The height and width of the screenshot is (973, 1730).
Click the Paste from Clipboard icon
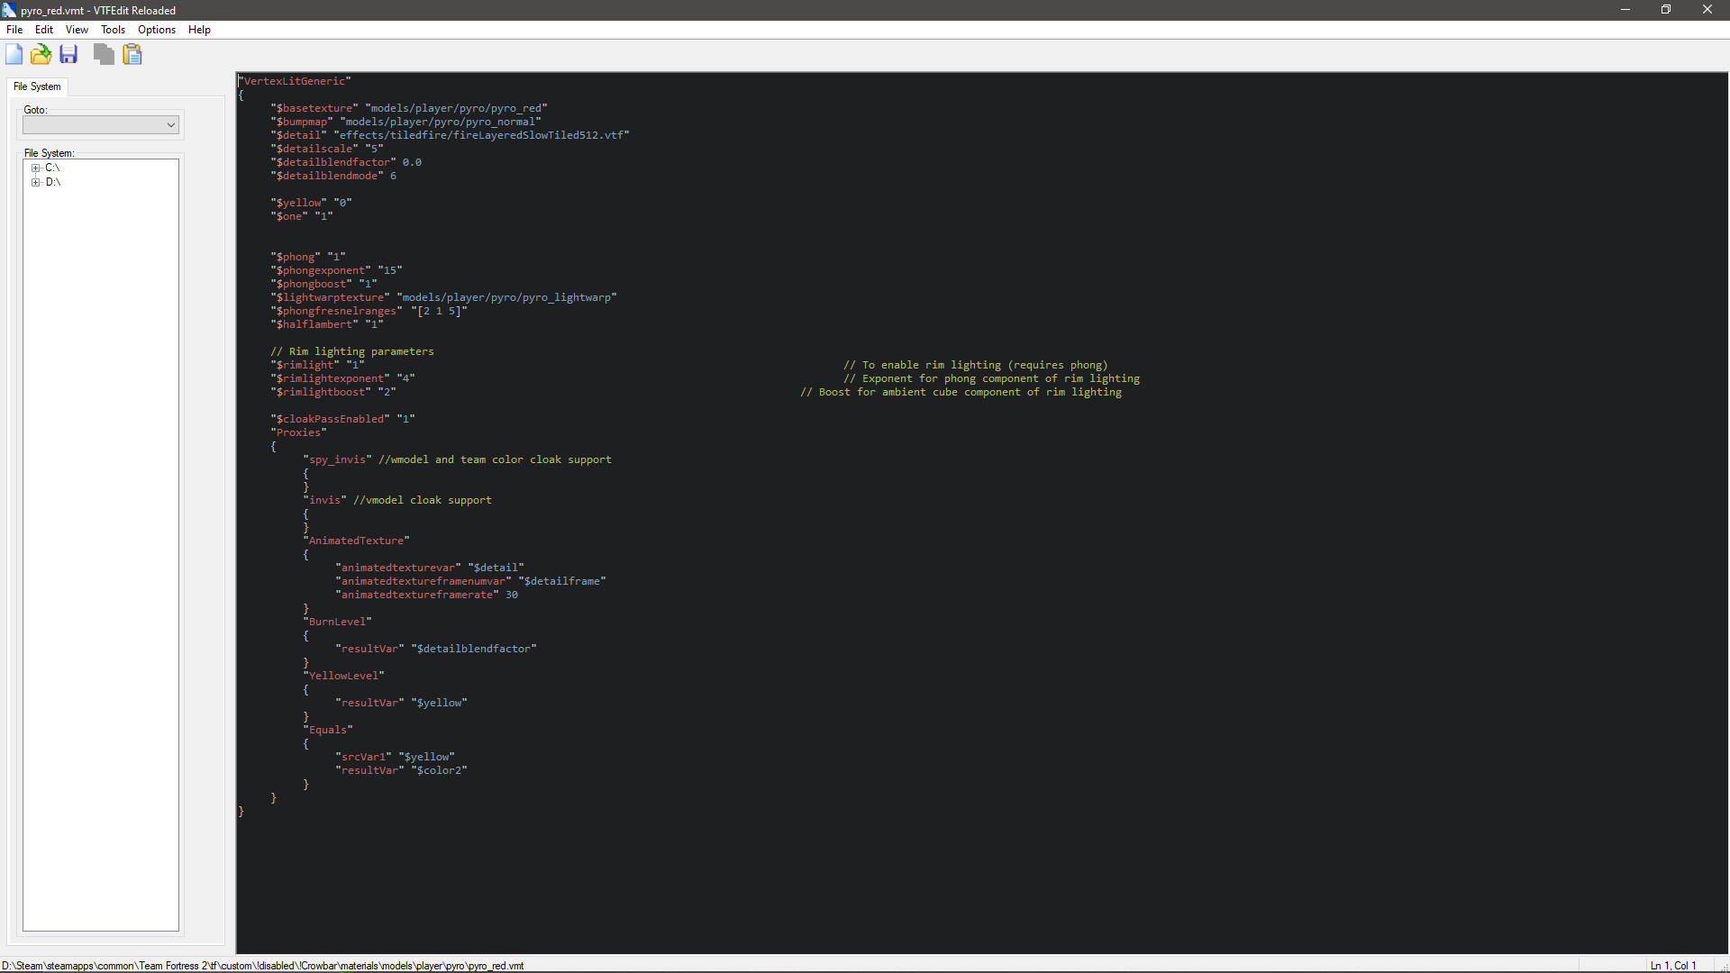[x=132, y=54]
